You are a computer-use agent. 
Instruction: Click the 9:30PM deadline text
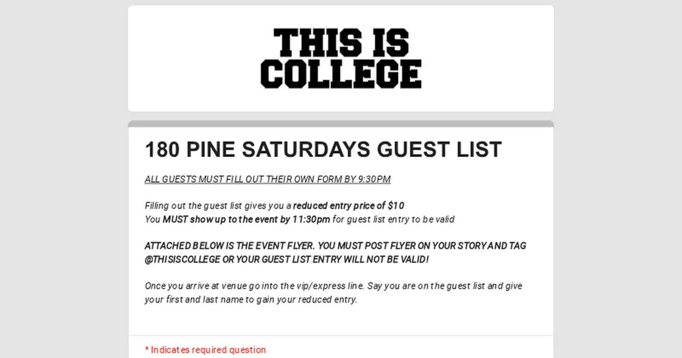(x=374, y=179)
